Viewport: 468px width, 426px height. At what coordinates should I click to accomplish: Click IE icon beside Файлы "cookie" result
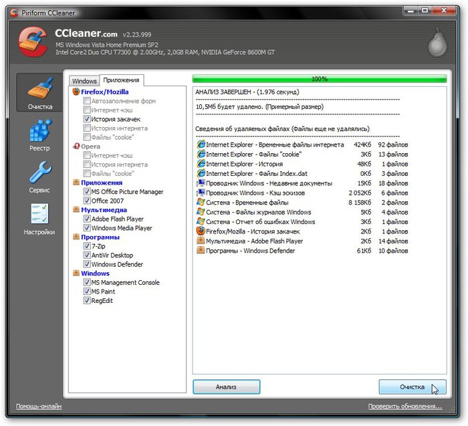pos(201,154)
